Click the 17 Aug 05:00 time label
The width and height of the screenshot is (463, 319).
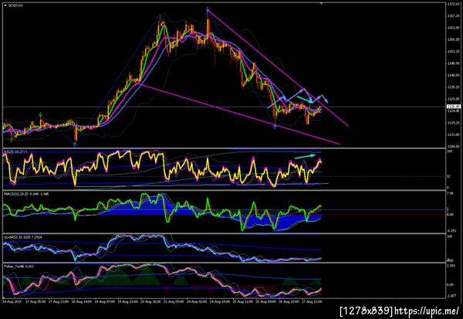(x=35, y=302)
